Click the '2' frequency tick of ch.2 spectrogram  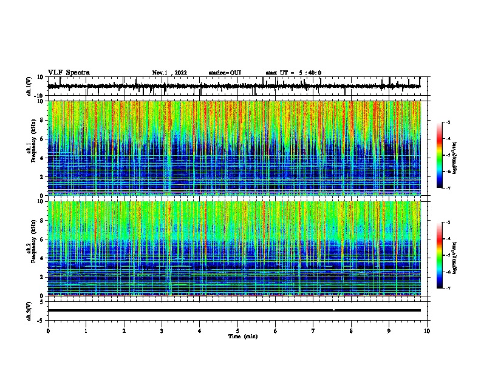tap(42, 277)
